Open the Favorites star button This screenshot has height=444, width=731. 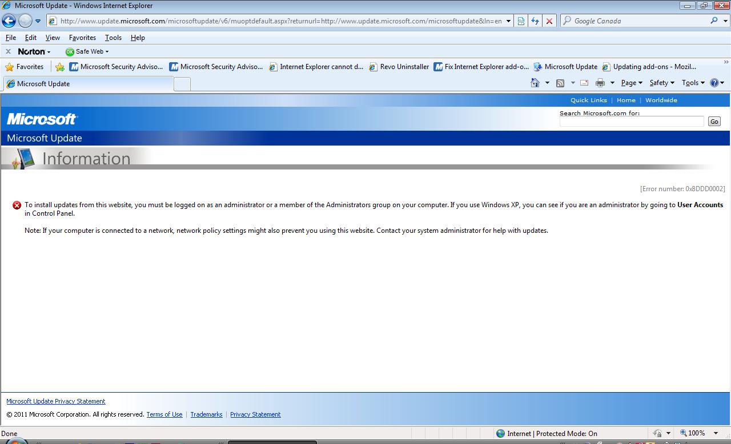pyautogui.click(x=25, y=67)
